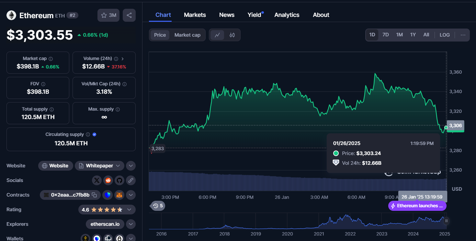Click the $398.1B Market cap value
This screenshot has height=241, width=476.
28,66
